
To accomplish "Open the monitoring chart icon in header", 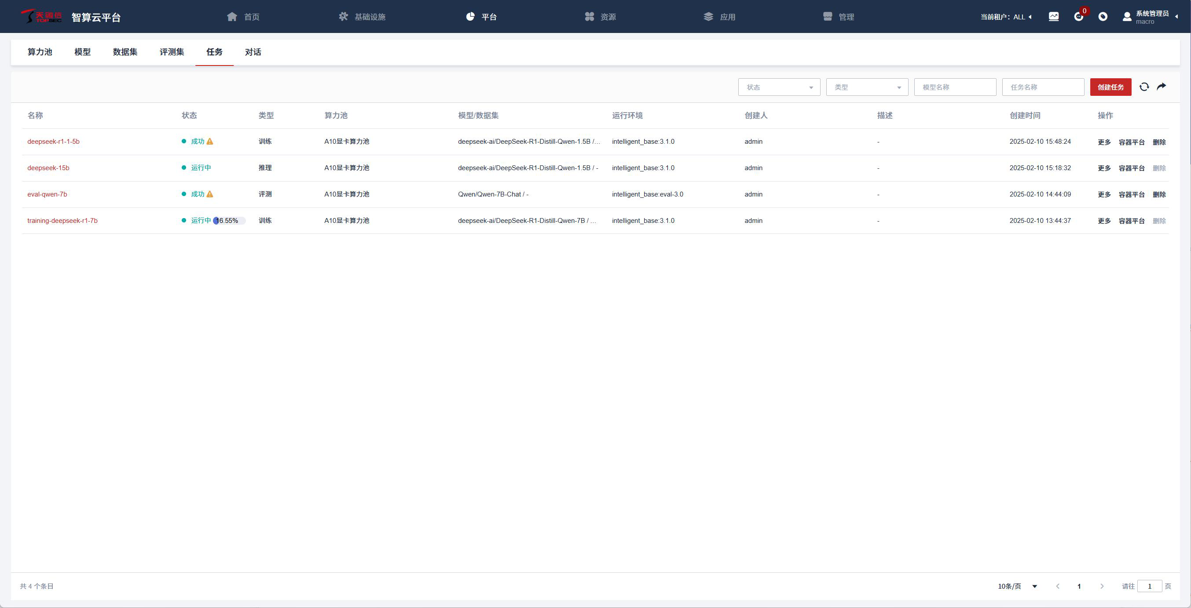I will coord(1054,17).
